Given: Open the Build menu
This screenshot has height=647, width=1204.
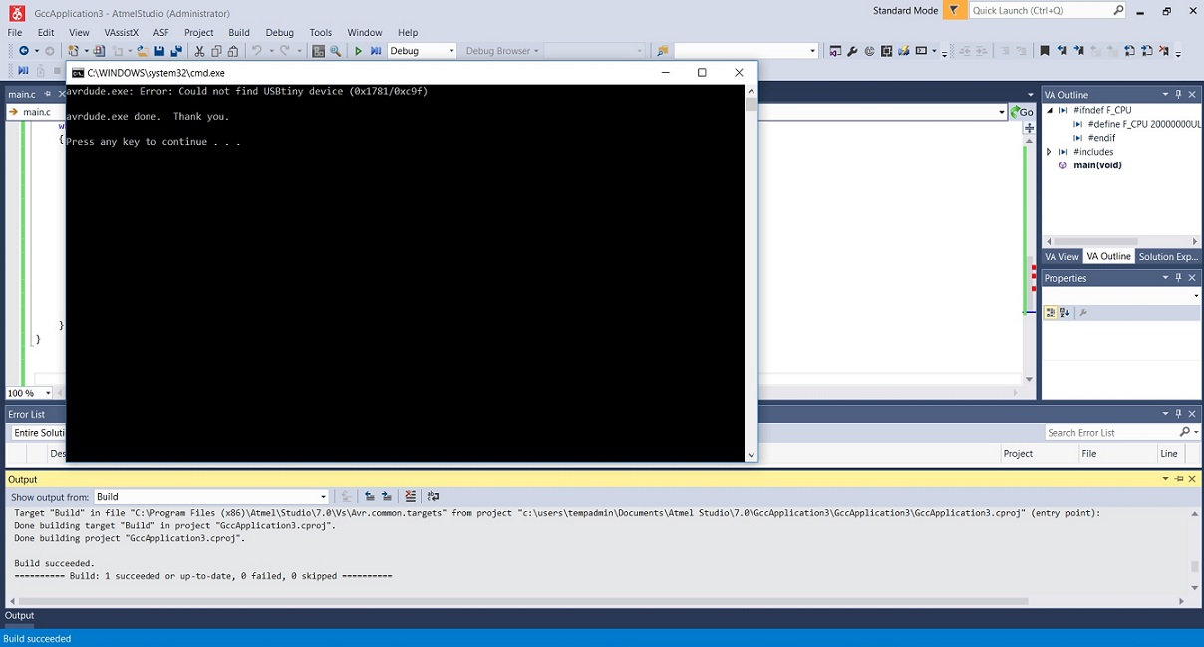Looking at the screenshot, I should pyautogui.click(x=239, y=32).
